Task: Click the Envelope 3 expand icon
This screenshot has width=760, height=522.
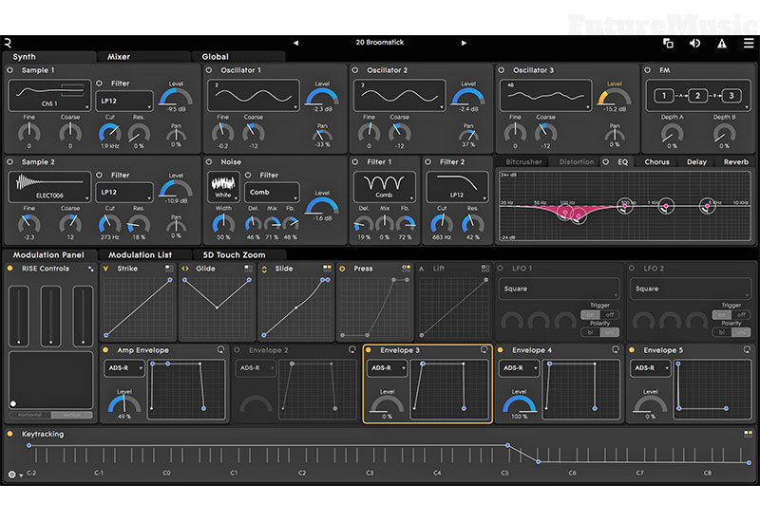Action: coord(484,349)
